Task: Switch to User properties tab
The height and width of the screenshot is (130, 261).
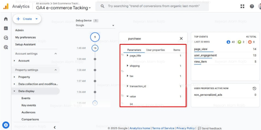Action: pyautogui.click(x=155, y=50)
